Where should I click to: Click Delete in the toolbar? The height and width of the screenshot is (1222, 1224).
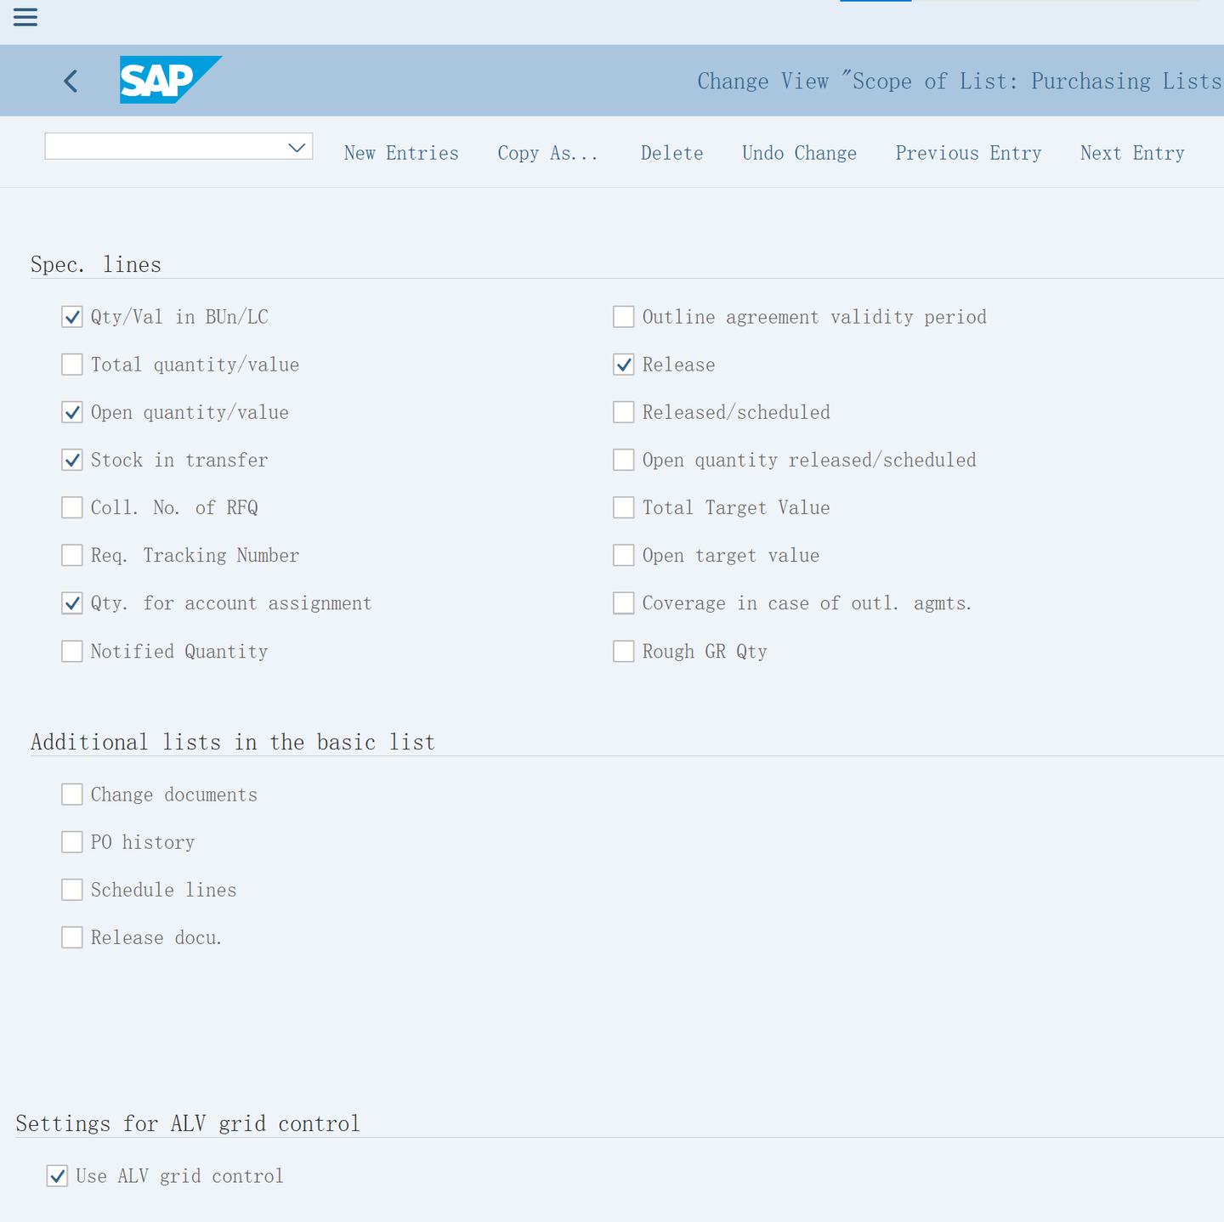pos(671,153)
